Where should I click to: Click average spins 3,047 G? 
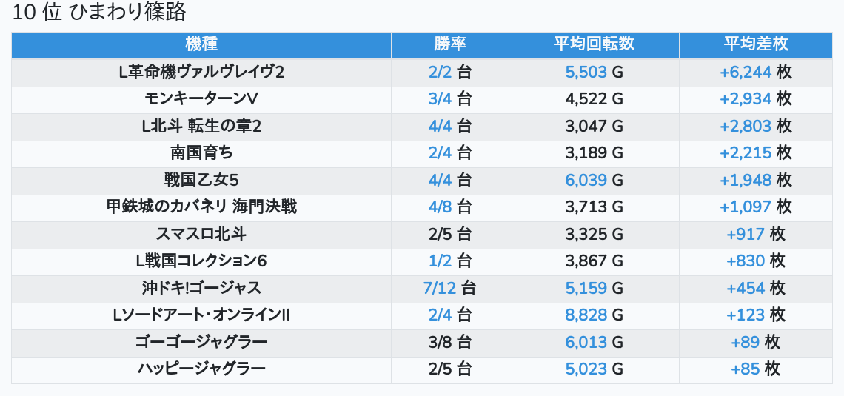594,126
